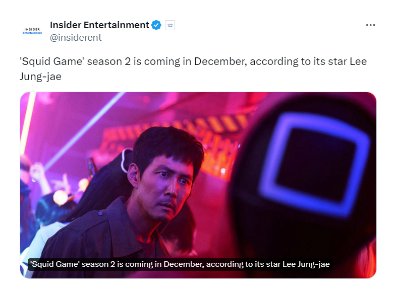
Task: Click the caption overlay on the image
Action: click(180, 264)
